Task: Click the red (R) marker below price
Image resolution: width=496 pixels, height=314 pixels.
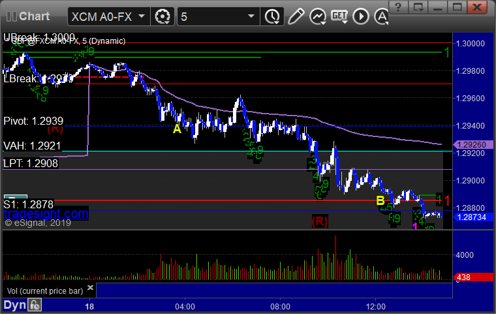Action: pos(320,221)
